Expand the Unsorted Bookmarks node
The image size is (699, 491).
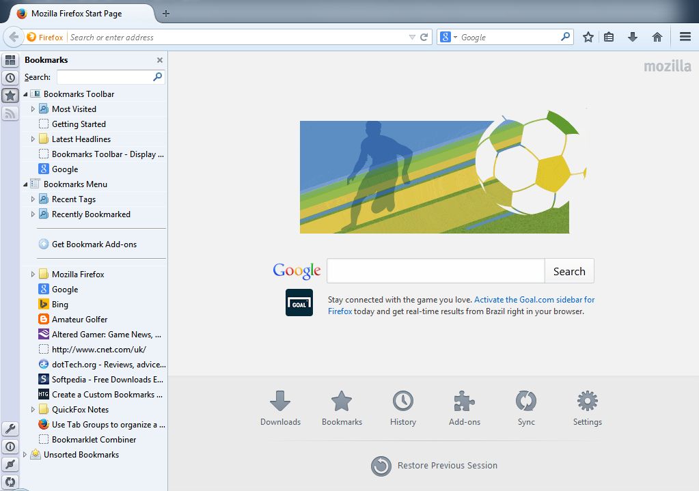click(x=26, y=455)
